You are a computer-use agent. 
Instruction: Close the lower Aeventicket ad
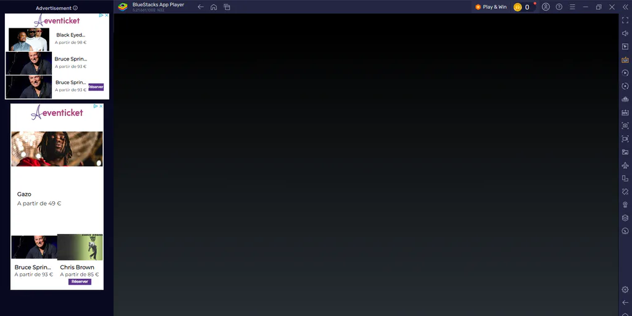click(101, 106)
